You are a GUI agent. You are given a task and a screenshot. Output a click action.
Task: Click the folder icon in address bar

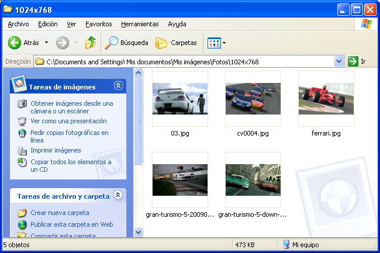[39, 61]
